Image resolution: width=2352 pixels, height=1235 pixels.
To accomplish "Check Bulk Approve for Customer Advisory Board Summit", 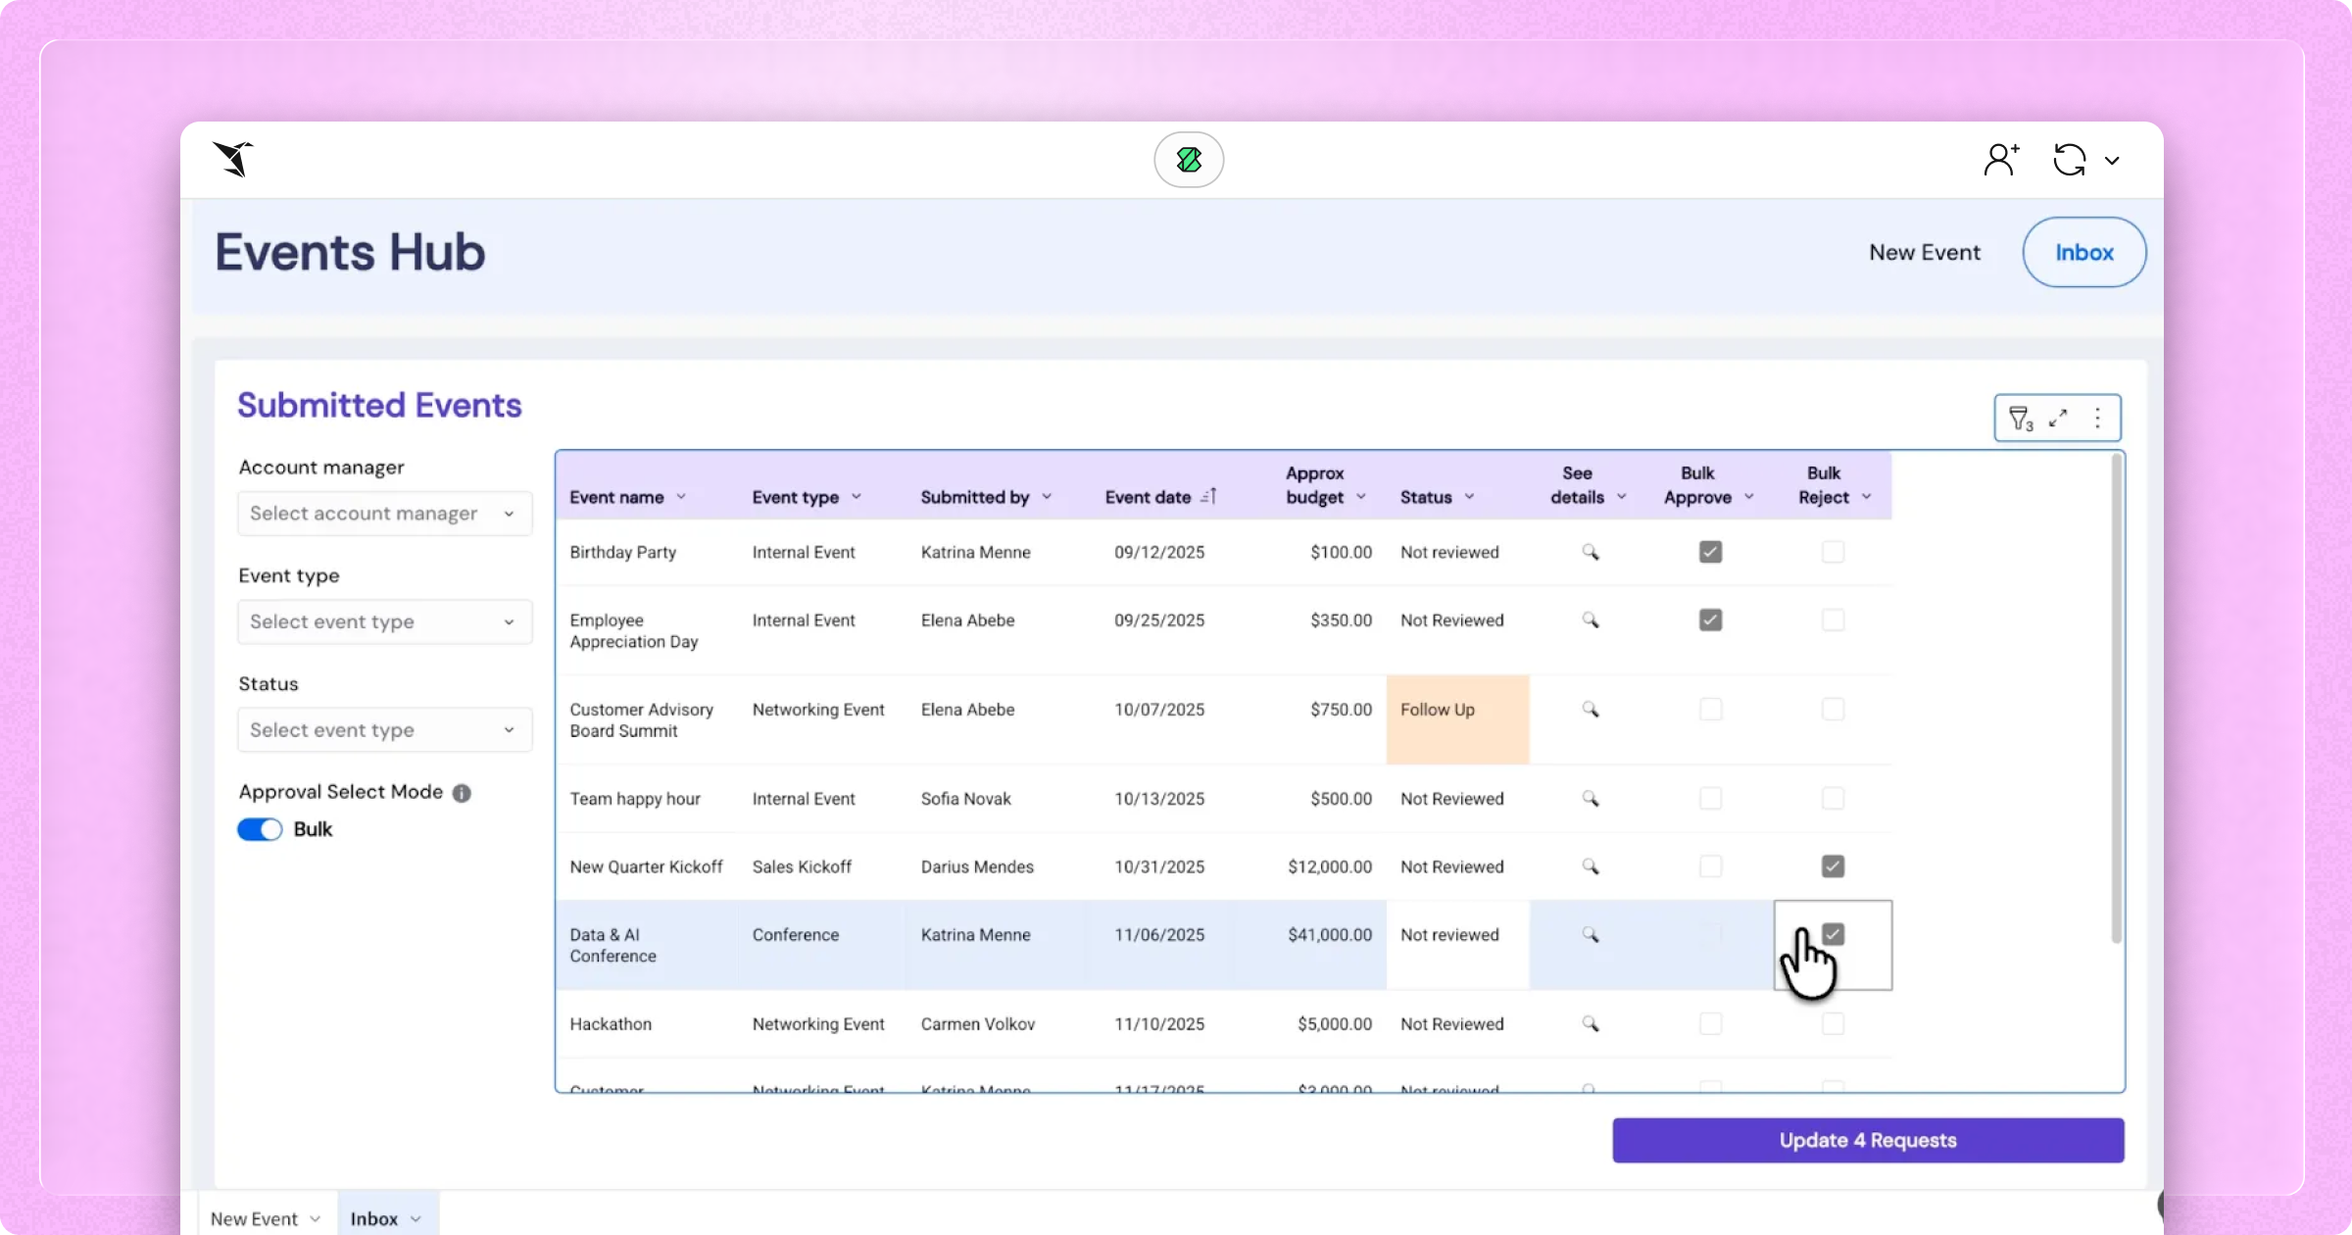I will pyautogui.click(x=1710, y=710).
